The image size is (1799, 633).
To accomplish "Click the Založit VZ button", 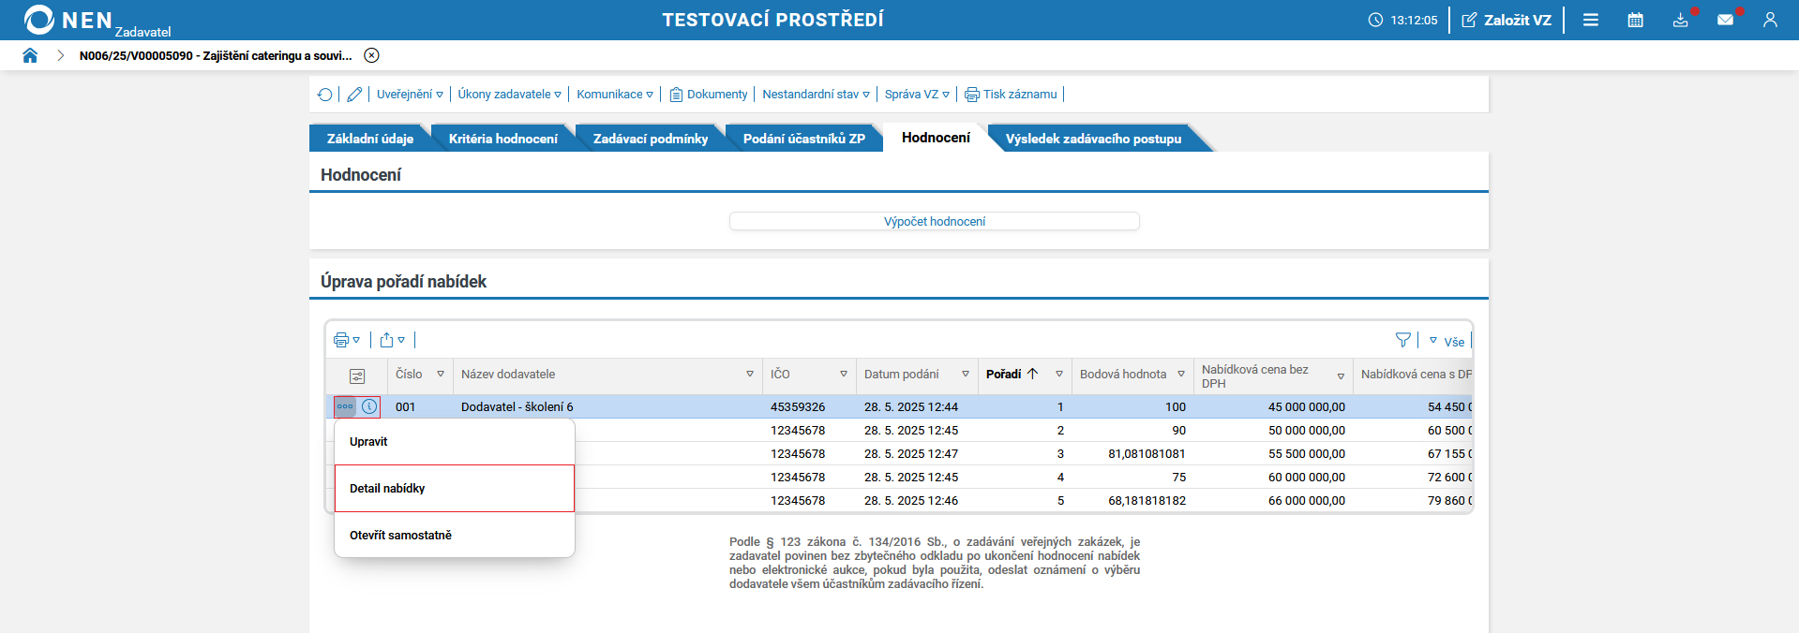I will point(1507,20).
